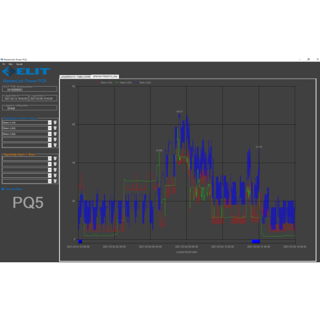Click the Strøm L3(A) blue legend entry
Image resolution: width=320 pixels, height=320 pixels.
click(x=143, y=82)
